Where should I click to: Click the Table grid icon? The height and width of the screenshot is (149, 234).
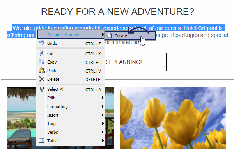42,140
